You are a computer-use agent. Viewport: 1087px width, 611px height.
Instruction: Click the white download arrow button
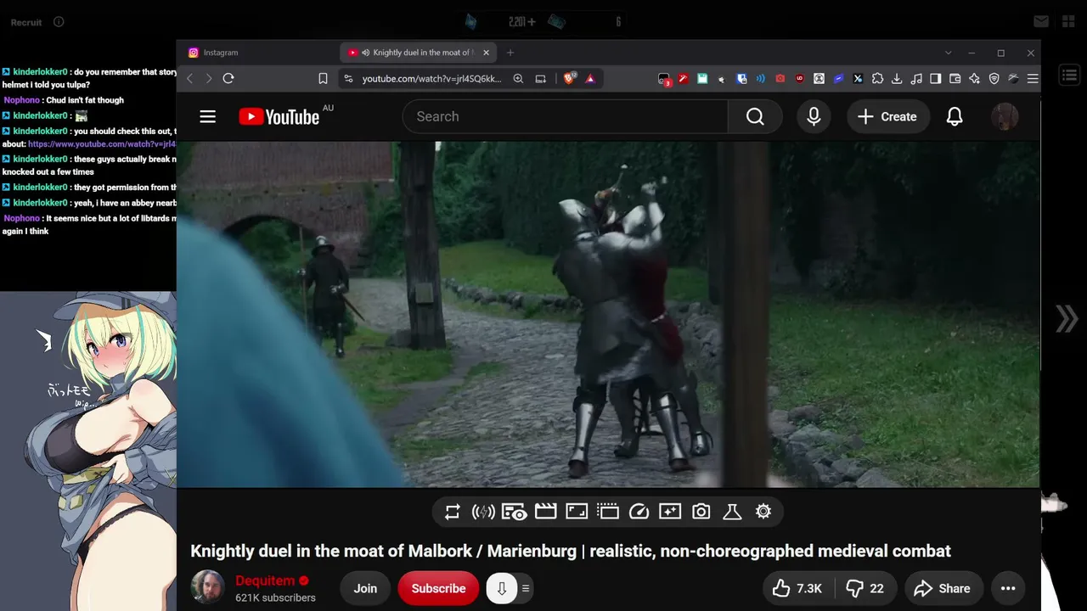click(502, 588)
